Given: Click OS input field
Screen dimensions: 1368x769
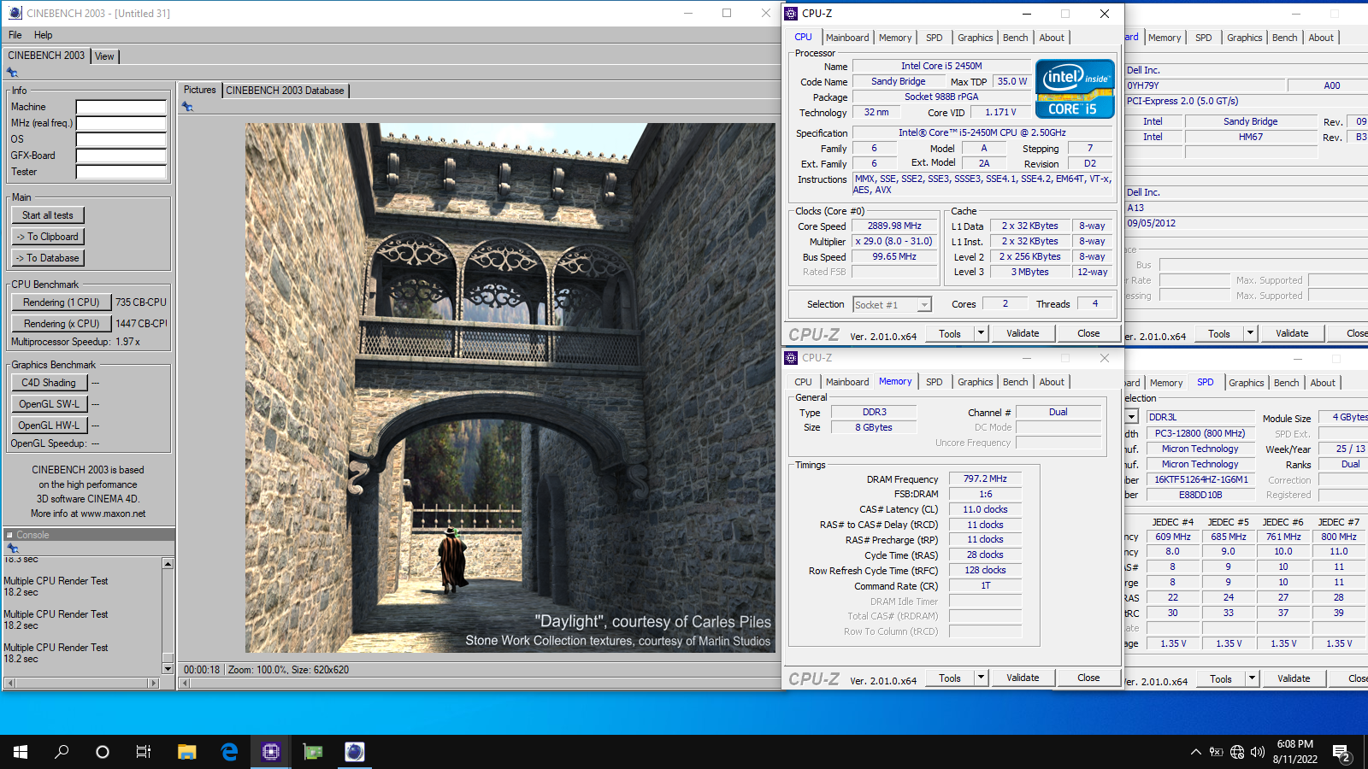Looking at the screenshot, I should (x=121, y=139).
